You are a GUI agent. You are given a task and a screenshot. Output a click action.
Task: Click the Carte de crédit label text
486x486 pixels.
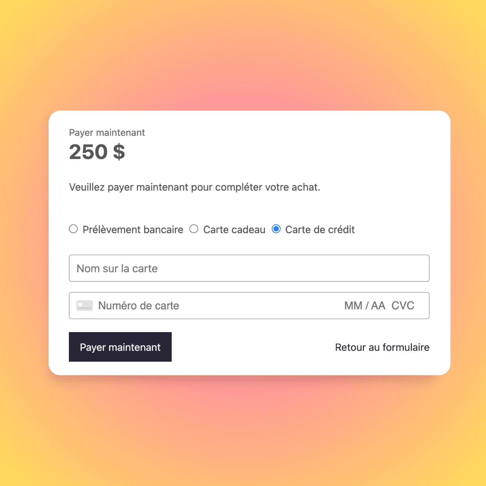click(x=320, y=229)
